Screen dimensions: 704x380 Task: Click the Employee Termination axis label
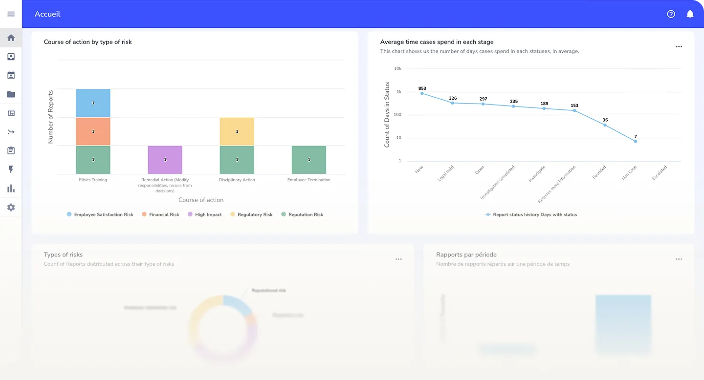pos(309,180)
